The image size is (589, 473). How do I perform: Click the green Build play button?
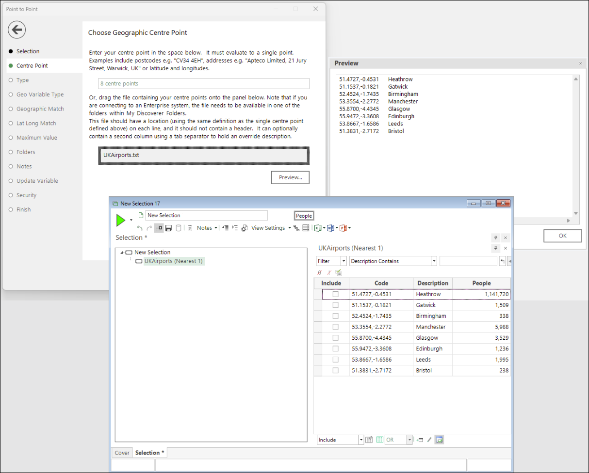click(121, 221)
